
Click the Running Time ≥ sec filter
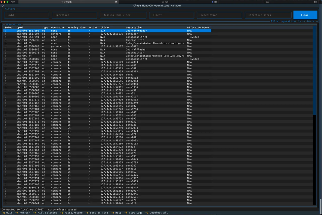[123, 15]
